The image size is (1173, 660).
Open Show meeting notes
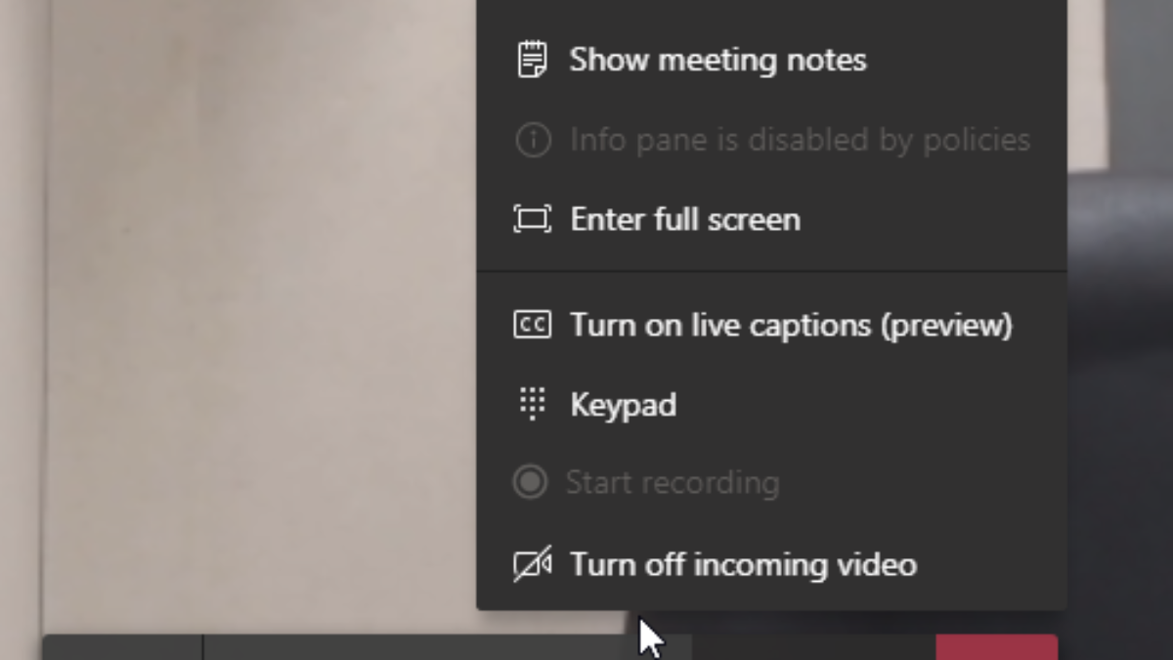tap(717, 60)
